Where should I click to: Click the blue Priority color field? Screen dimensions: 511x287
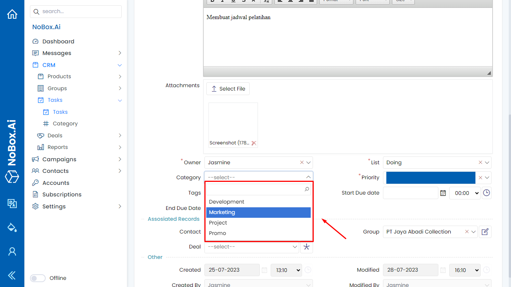tap(430, 178)
